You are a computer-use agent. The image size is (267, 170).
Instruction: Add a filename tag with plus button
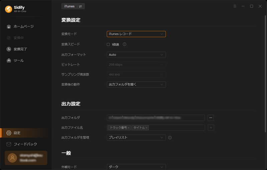211,128
